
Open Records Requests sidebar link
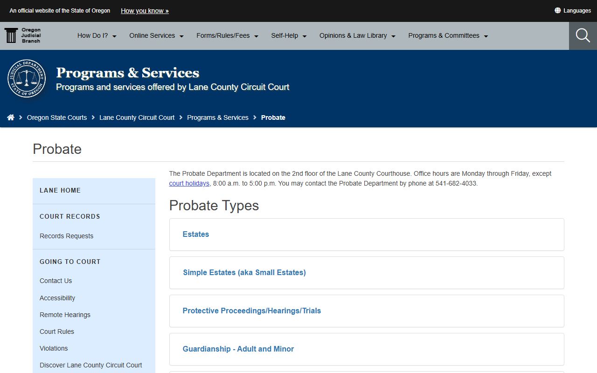tap(66, 236)
